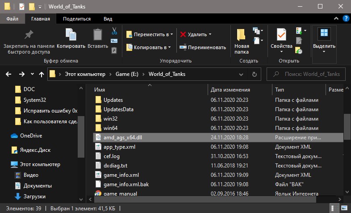
Task: Go up one folder level
Action: (42, 74)
